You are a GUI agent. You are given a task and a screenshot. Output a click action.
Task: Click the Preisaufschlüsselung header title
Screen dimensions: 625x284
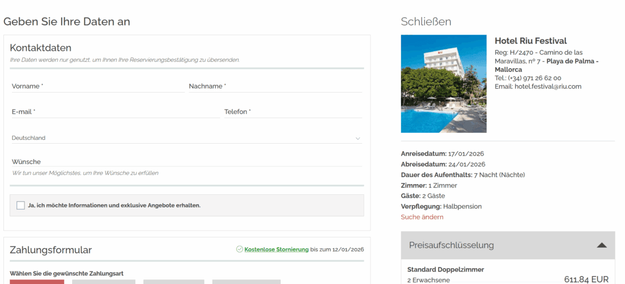coord(451,245)
